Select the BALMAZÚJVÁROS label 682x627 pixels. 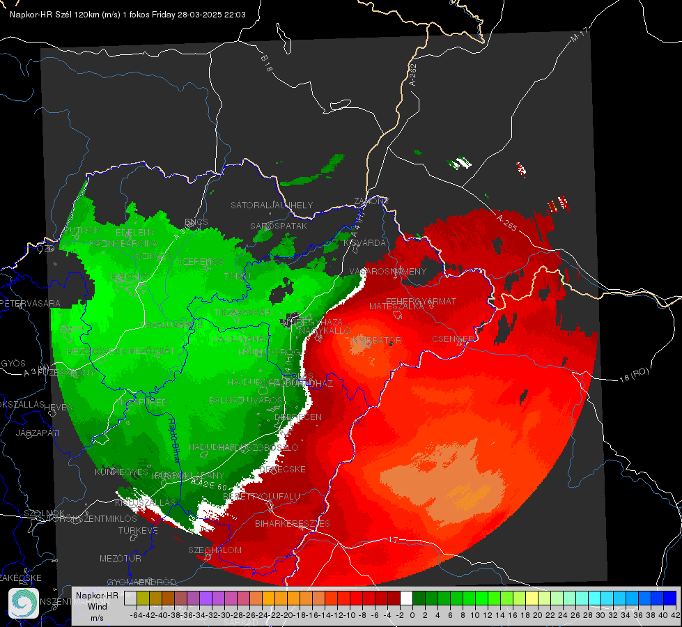246,400
